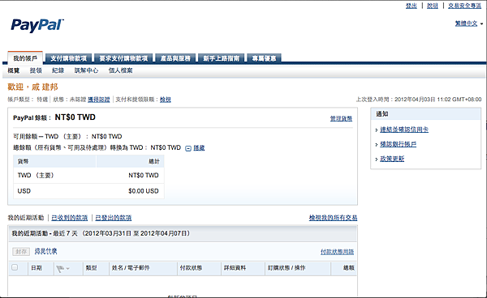487x298 pixels.
Task: Open the 管理貨幣 link
Action: (x=341, y=118)
